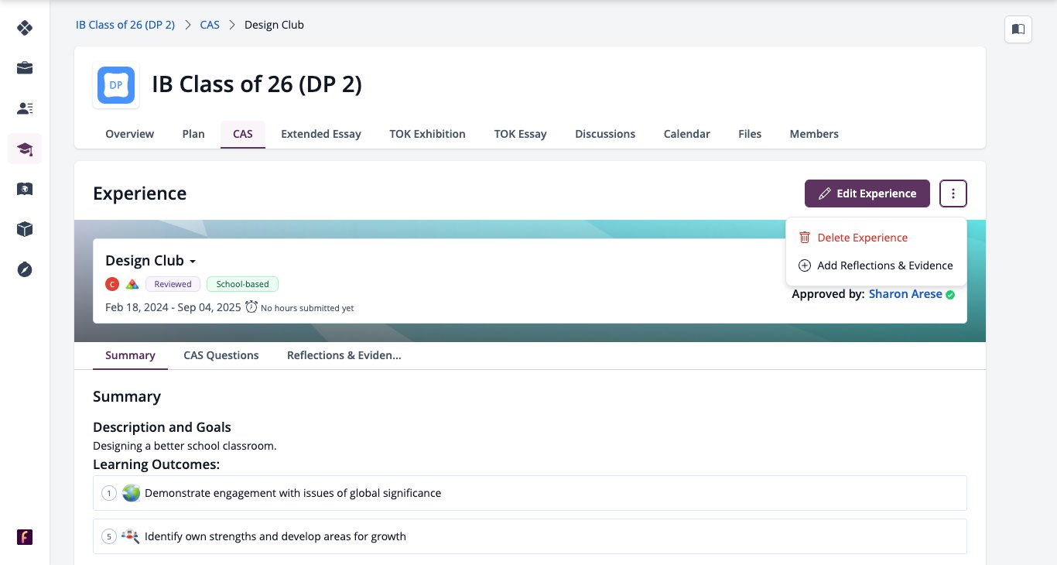Click the Edit Experience button

click(867, 193)
